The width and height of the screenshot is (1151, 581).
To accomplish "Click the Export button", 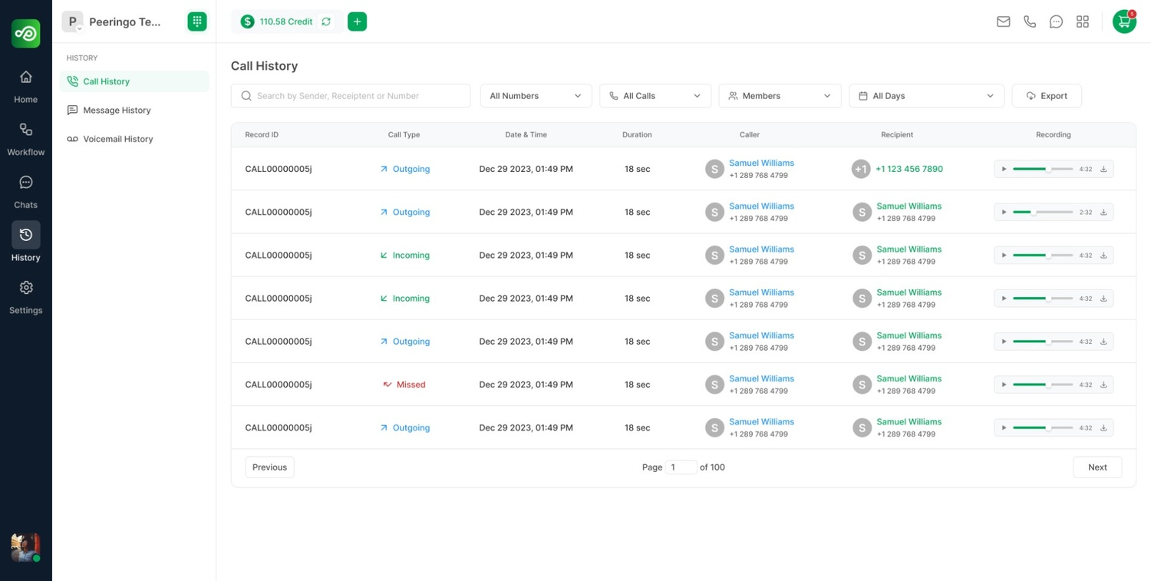I will 1047,96.
